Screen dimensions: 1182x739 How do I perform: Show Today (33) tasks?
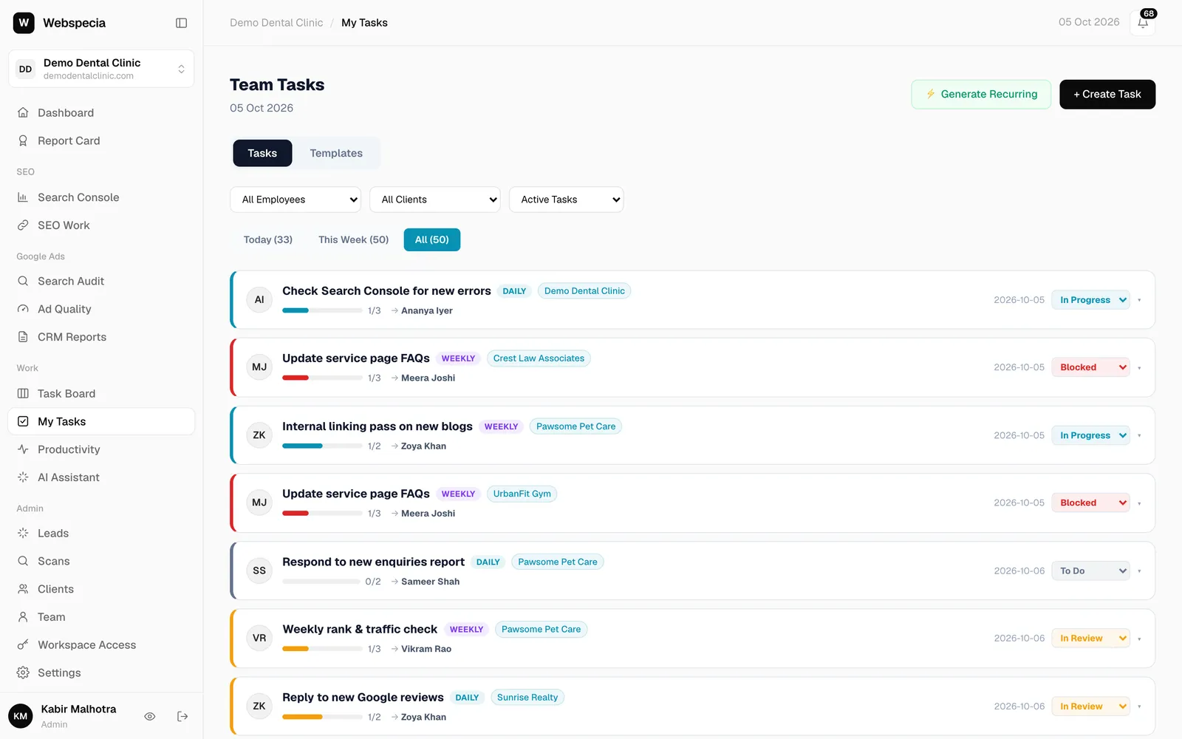[268, 239]
